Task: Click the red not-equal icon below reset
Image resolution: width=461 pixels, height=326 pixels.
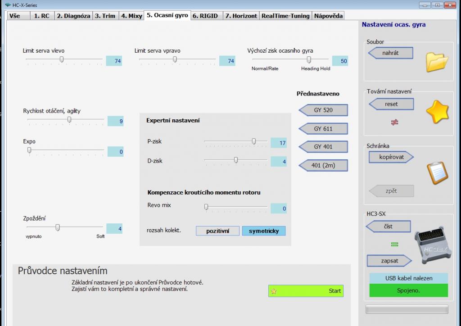Action: [394, 122]
